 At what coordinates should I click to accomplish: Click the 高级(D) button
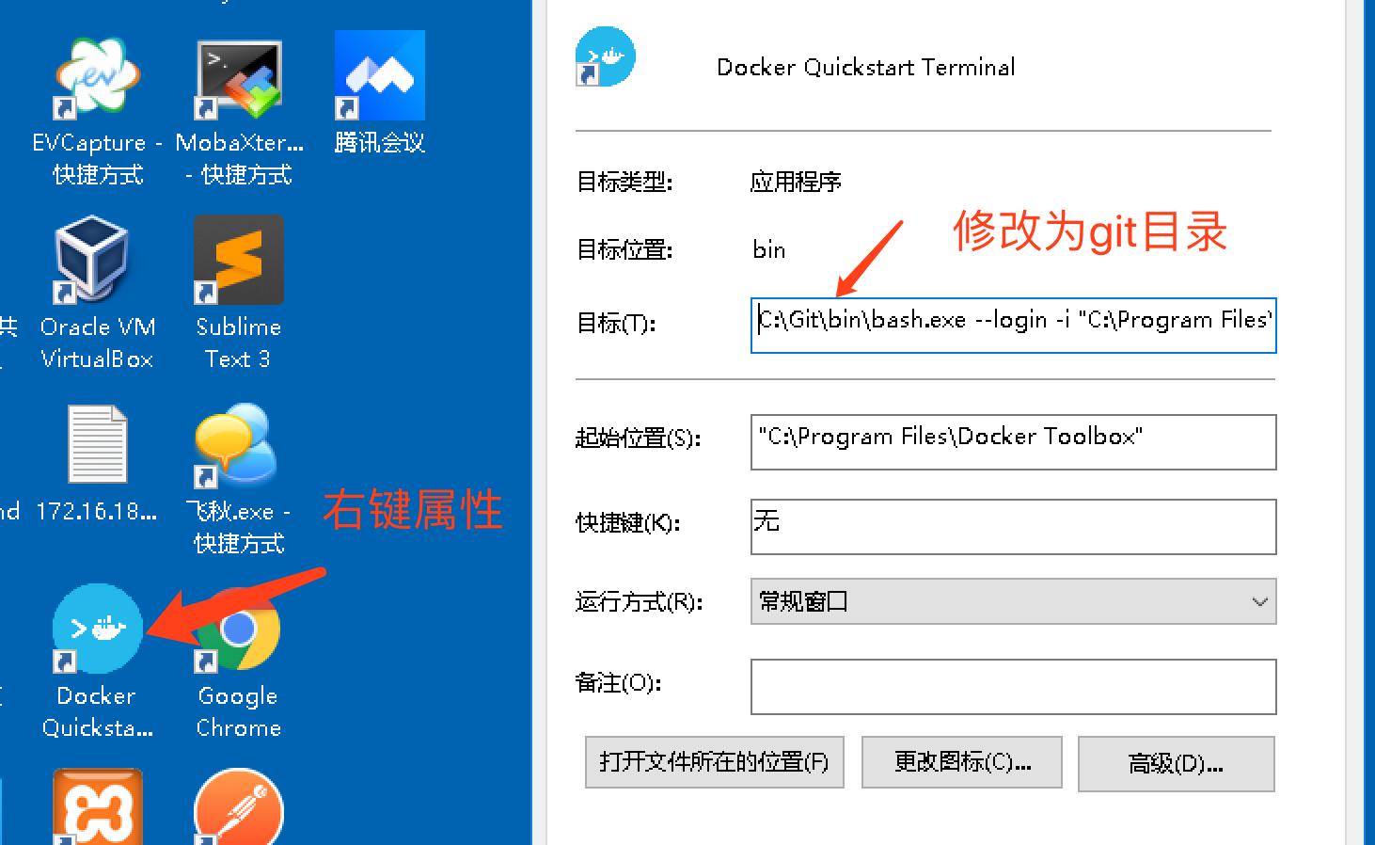[x=1176, y=763]
